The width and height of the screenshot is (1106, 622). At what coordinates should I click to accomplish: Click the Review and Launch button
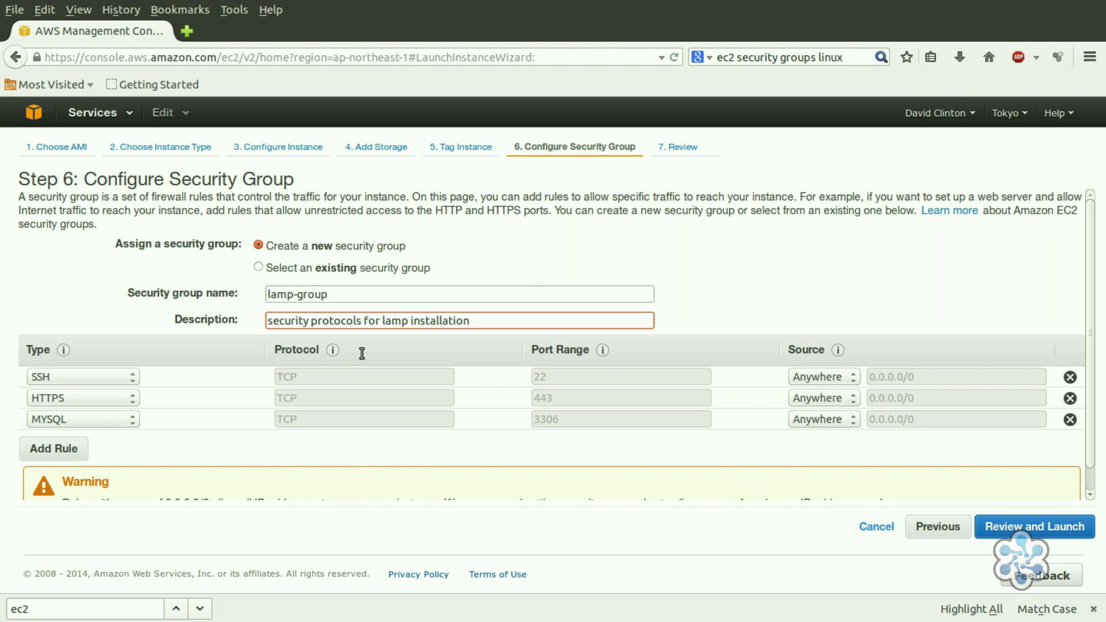pyautogui.click(x=1035, y=526)
